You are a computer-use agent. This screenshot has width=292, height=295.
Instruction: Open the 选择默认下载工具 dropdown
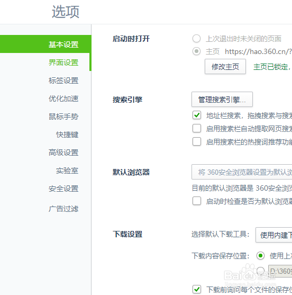274,235
